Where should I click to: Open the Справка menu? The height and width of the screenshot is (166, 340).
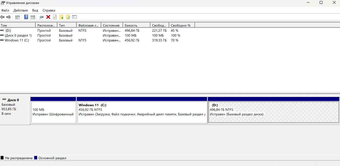tap(49, 10)
